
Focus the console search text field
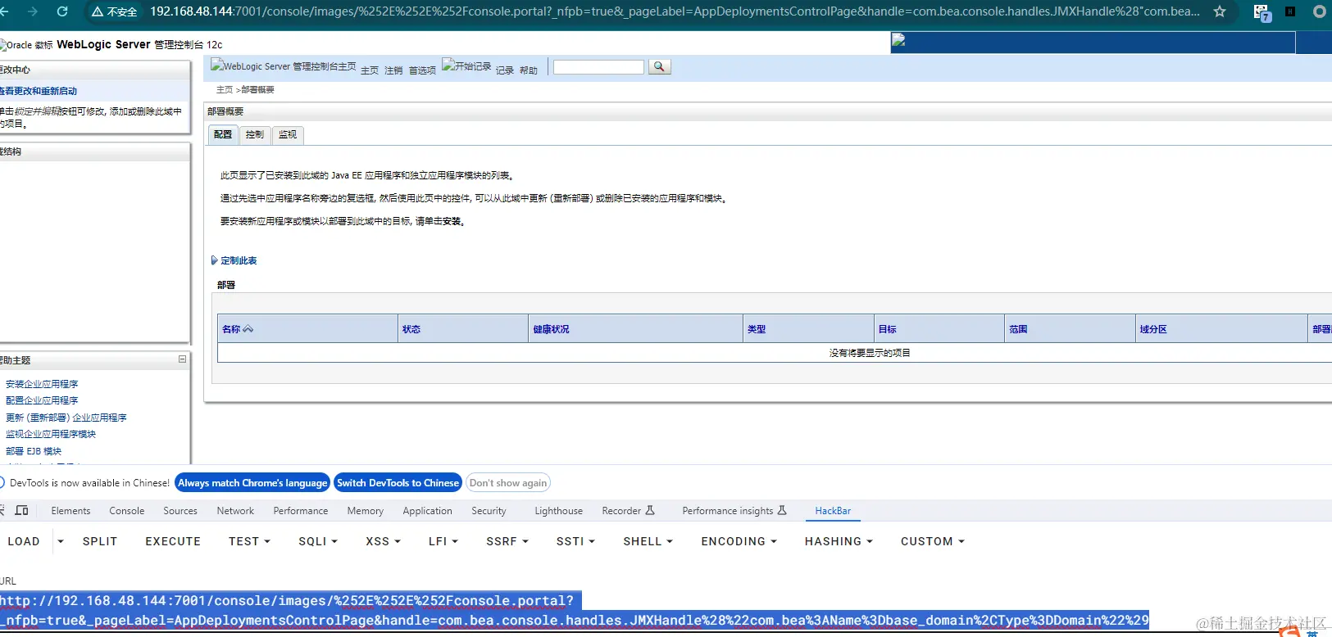[x=598, y=67]
